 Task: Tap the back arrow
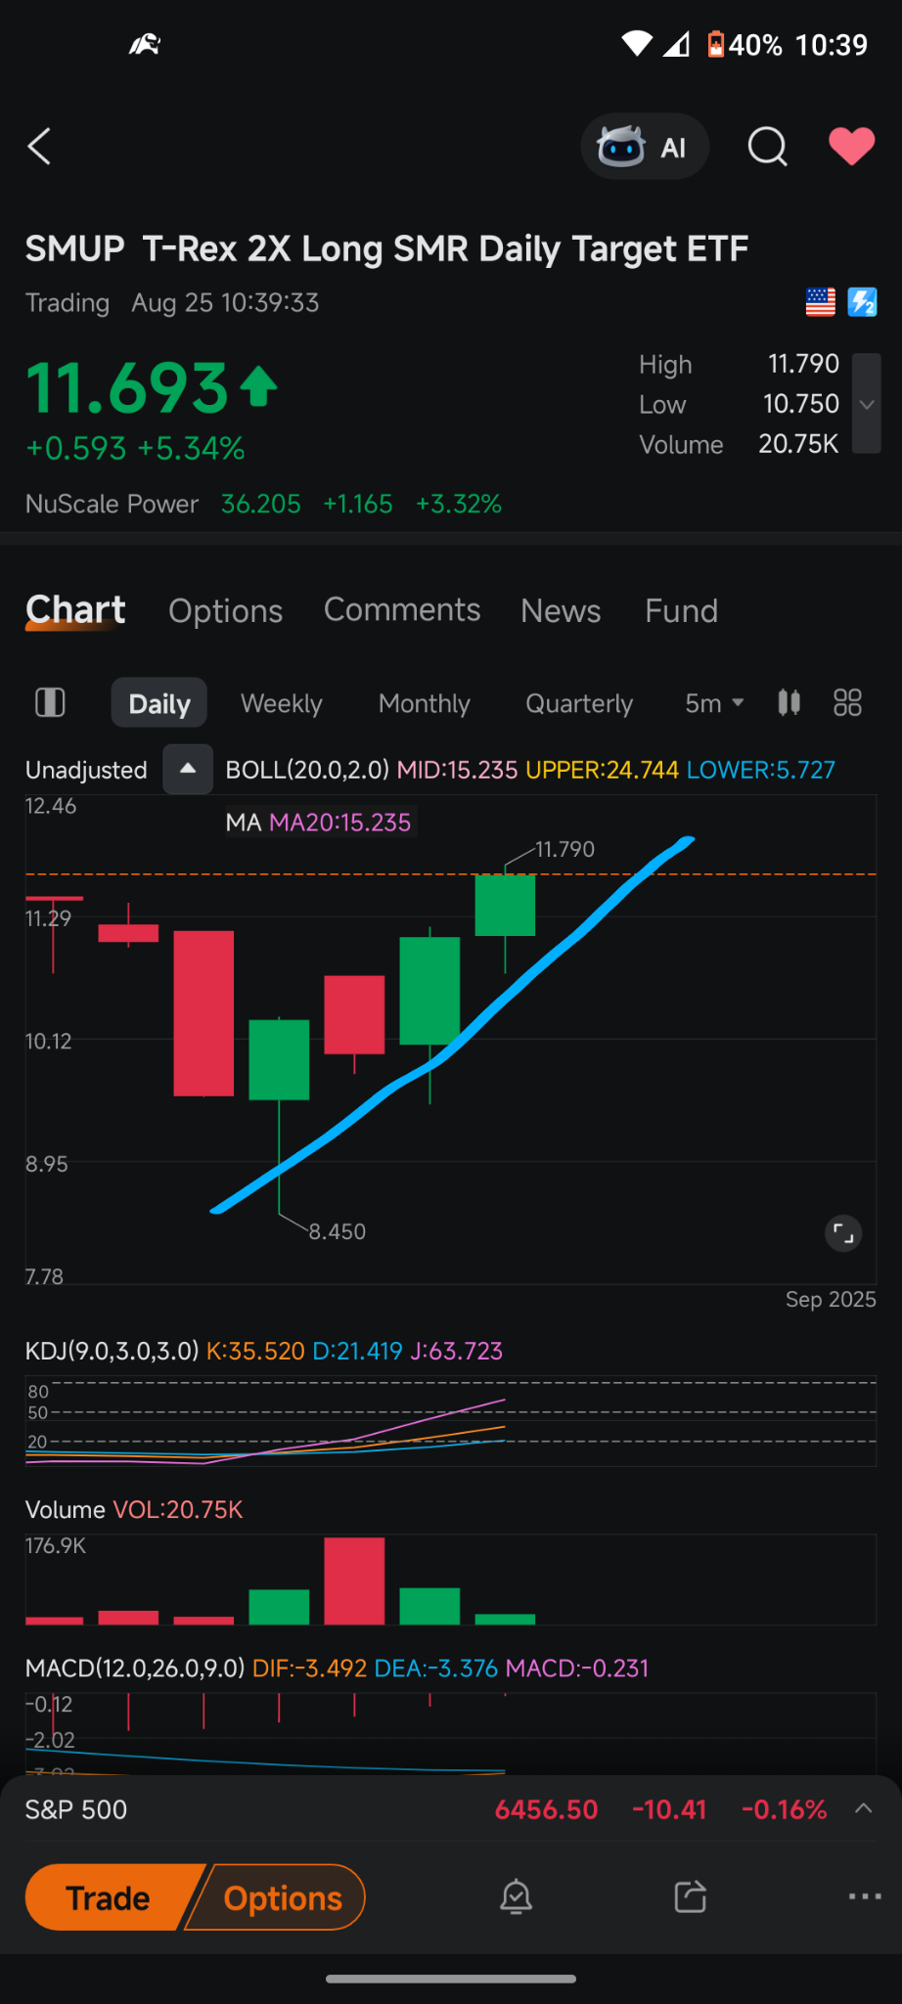(39, 147)
